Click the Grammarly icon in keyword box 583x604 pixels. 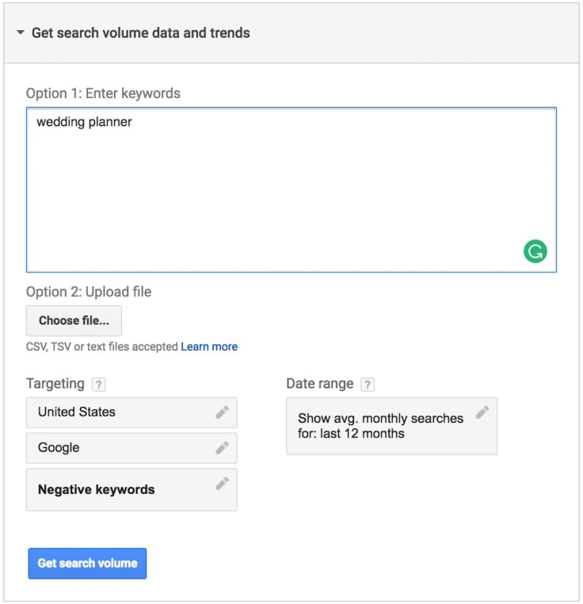tap(535, 251)
